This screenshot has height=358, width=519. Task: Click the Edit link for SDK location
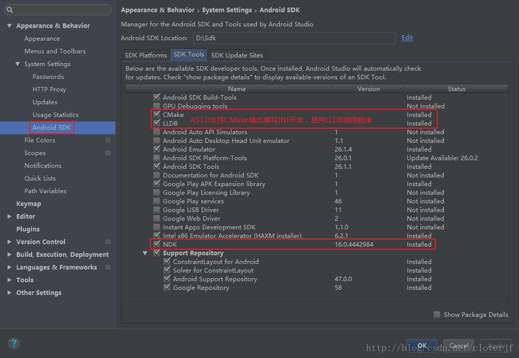pos(407,38)
